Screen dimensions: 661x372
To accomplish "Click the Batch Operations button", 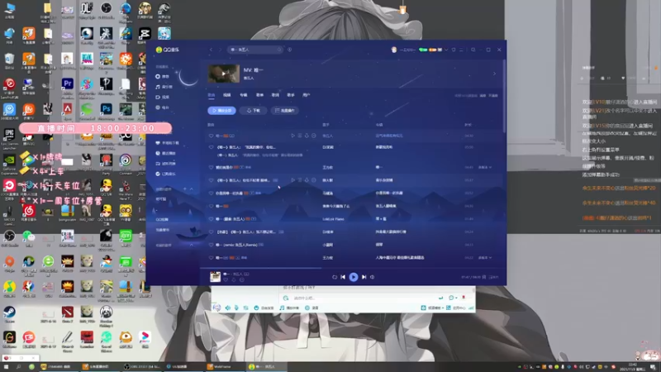I will click(x=285, y=111).
